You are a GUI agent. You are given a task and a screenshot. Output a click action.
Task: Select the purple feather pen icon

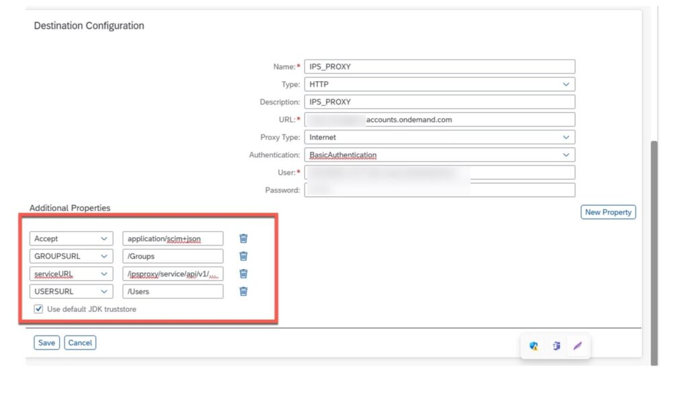577,346
